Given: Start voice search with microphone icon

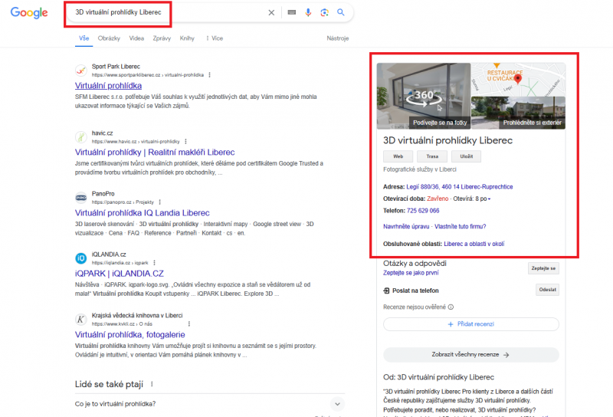Looking at the screenshot, I should coord(308,12).
